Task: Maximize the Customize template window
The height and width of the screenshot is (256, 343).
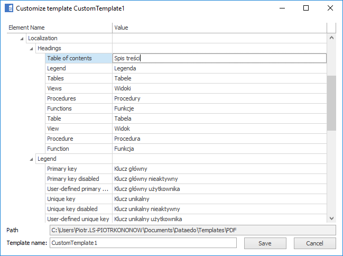Action: point(306,8)
